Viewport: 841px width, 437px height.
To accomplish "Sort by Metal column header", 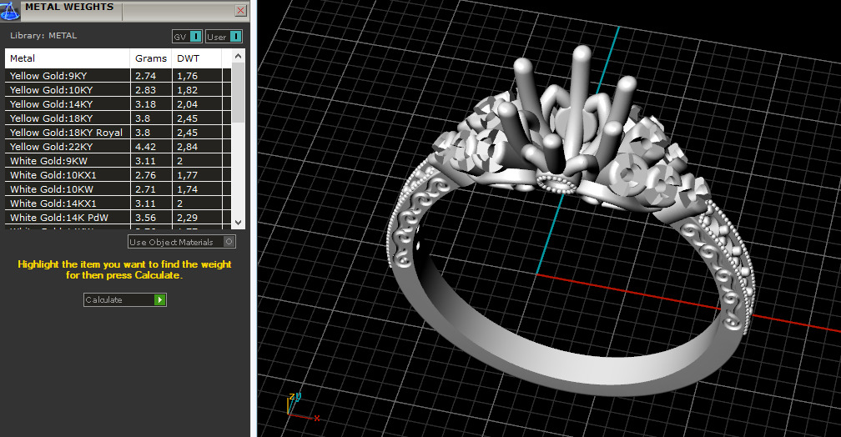I will pyautogui.click(x=67, y=58).
